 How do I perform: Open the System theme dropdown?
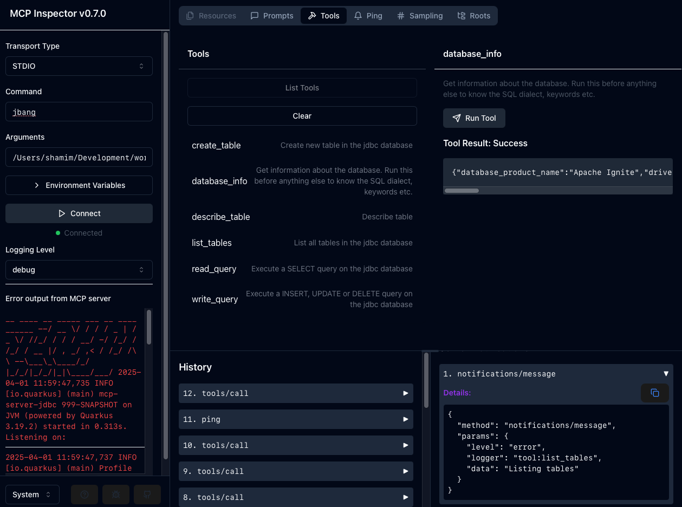[32, 495]
